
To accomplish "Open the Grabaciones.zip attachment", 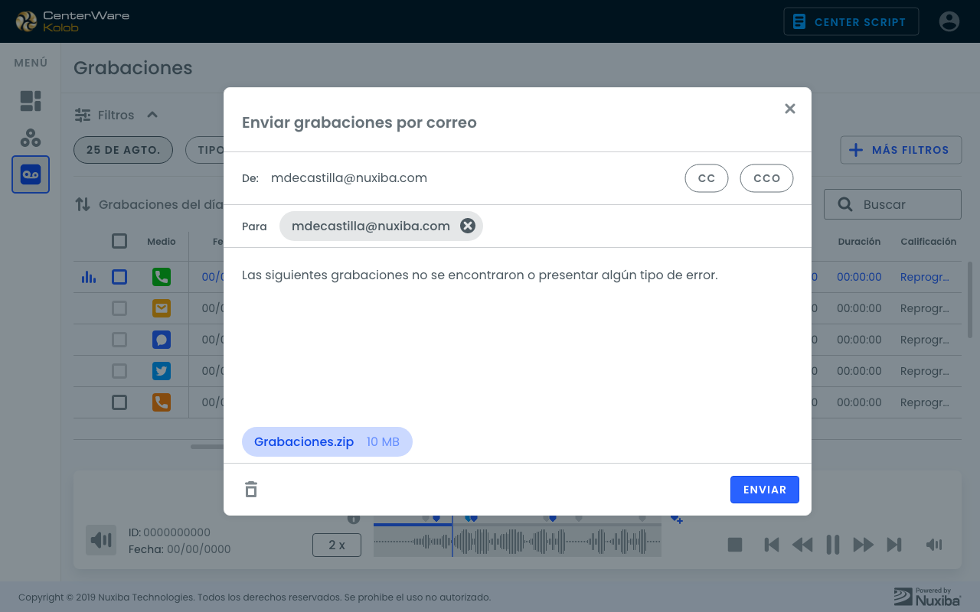I will tap(327, 441).
